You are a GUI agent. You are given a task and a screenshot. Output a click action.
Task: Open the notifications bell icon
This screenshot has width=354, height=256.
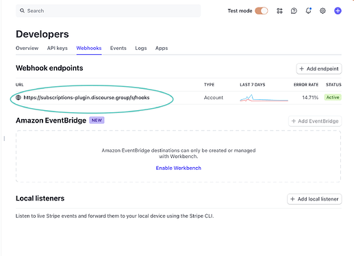point(308,11)
